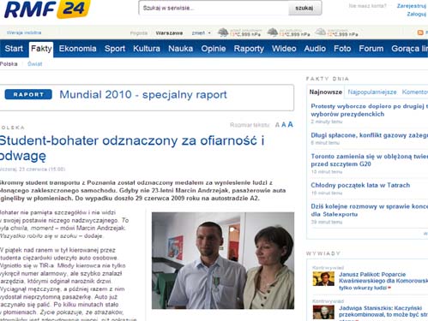Open Toronto zamienia się headline

[369, 160]
